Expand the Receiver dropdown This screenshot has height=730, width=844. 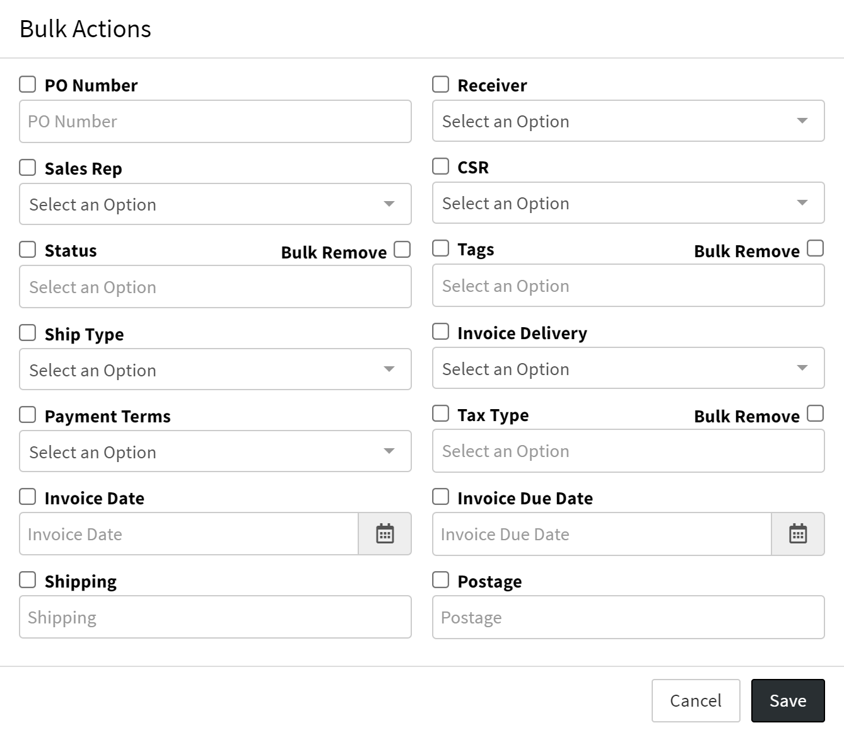(628, 121)
